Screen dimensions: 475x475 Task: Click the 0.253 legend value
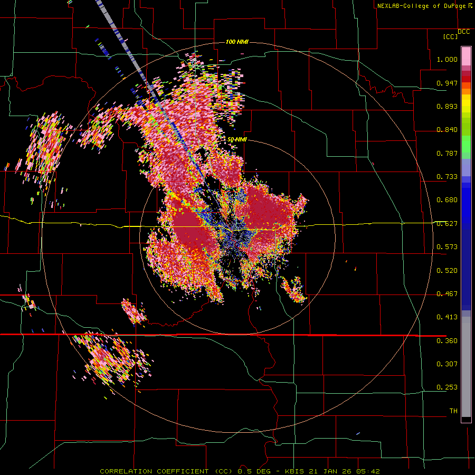(447, 387)
